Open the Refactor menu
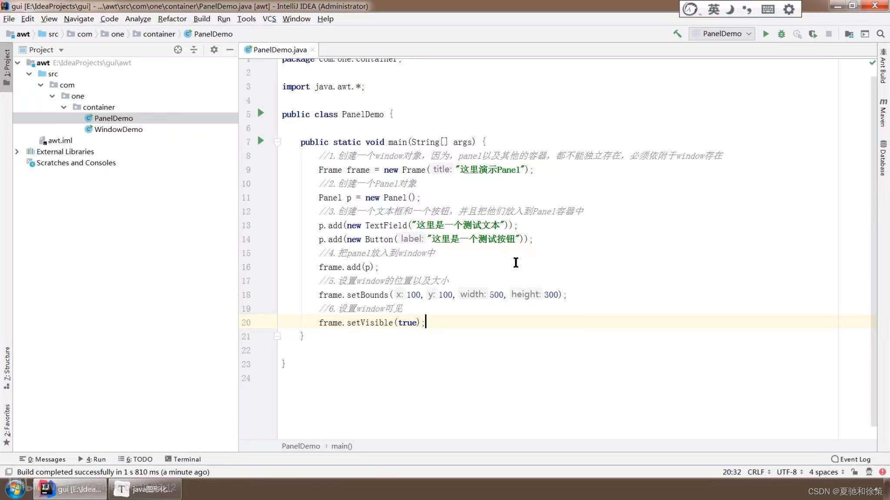Image resolution: width=890 pixels, height=500 pixels. [x=172, y=19]
